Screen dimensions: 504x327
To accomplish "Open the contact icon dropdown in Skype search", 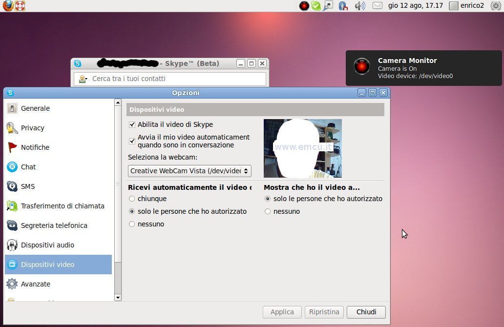I will tap(83, 79).
